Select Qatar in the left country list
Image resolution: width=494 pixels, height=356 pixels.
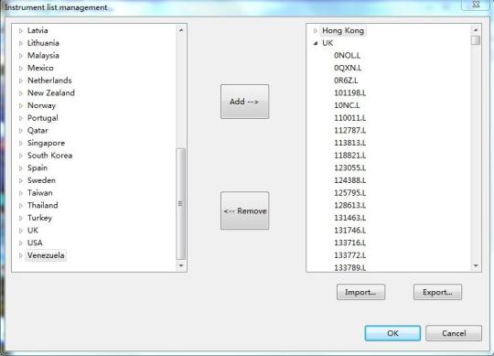tap(38, 131)
